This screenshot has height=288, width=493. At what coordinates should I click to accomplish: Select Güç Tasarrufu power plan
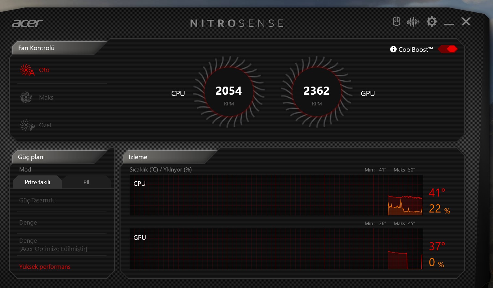[x=37, y=200]
